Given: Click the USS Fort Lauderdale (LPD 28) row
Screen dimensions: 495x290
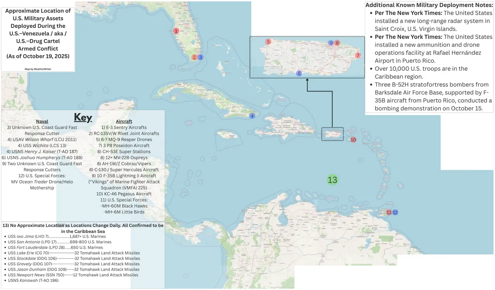Looking at the screenshot, I should (54, 247).
